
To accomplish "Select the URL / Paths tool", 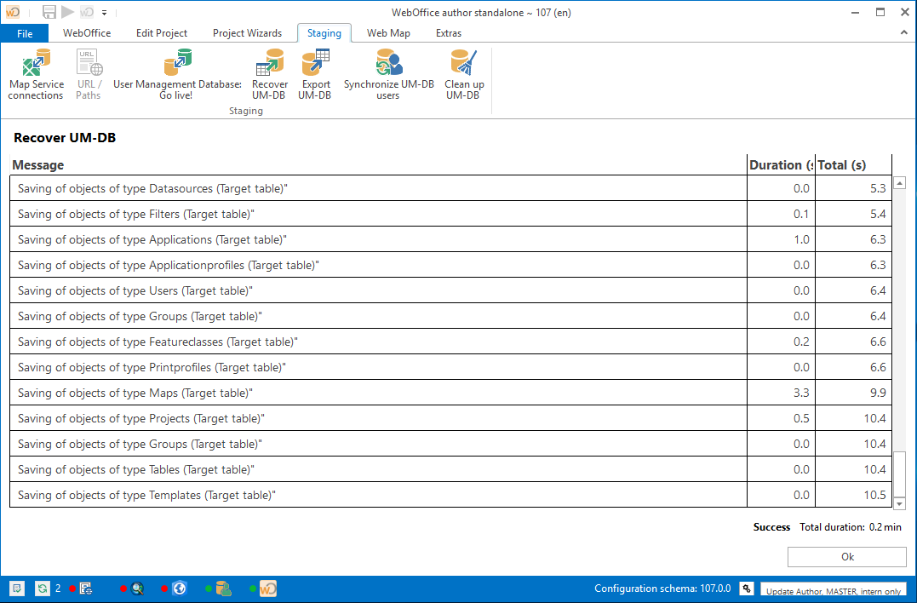I will tap(89, 72).
